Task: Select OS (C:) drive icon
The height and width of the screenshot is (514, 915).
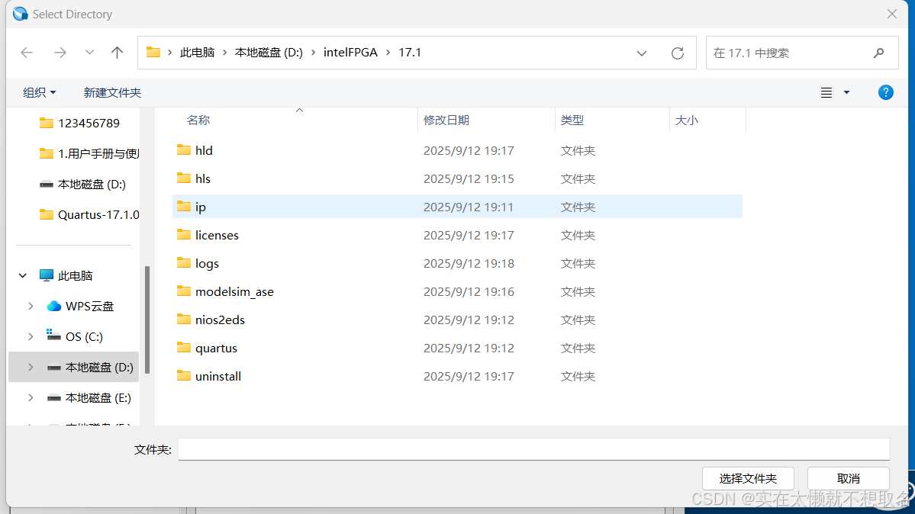Action: coord(53,336)
